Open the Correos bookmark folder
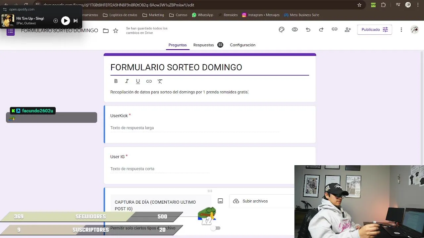Image resolution: width=424 pixels, height=238 pixels. (178, 15)
